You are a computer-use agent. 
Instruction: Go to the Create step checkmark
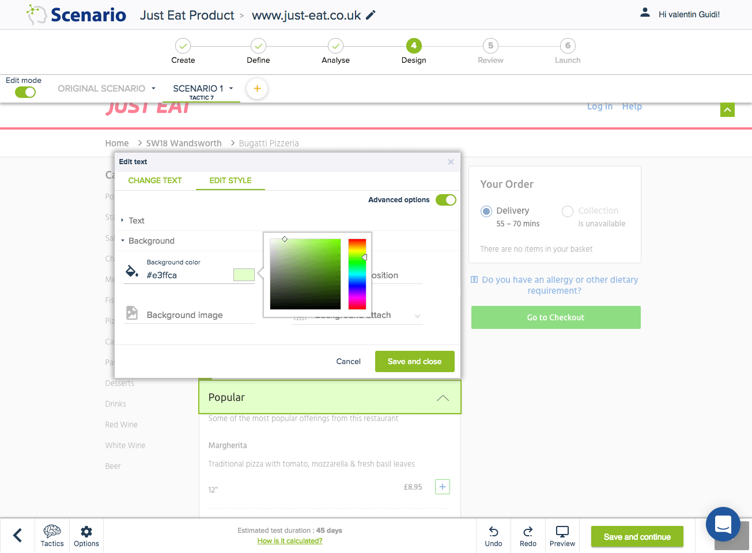183,46
